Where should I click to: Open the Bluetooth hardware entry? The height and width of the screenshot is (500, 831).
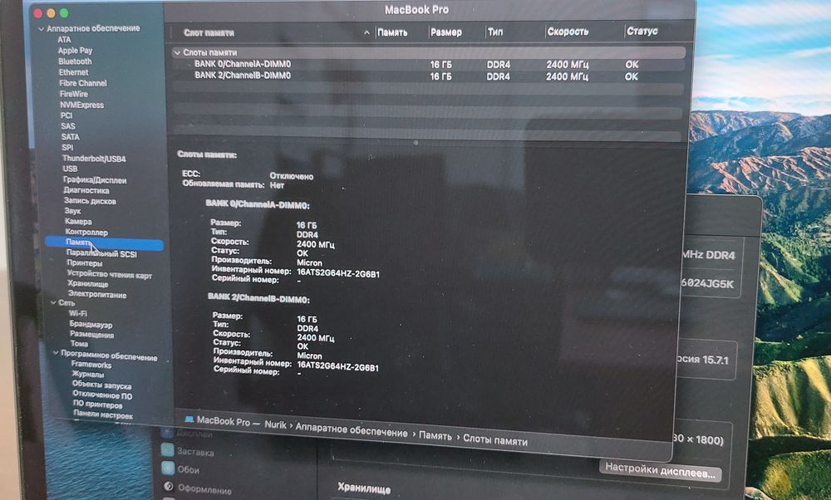pyautogui.click(x=75, y=61)
